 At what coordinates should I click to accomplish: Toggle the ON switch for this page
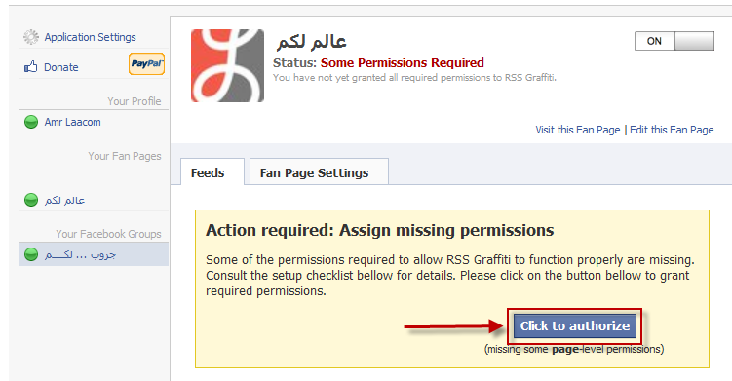pyautogui.click(x=674, y=41)
